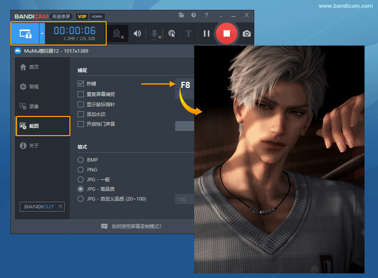378x278 pixels.
Task: Click the 00:00:06 recording timer
Action: tap(75, 31)
